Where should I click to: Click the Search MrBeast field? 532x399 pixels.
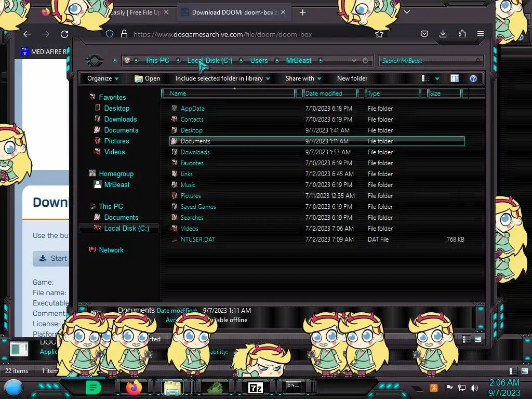point(431,61)
